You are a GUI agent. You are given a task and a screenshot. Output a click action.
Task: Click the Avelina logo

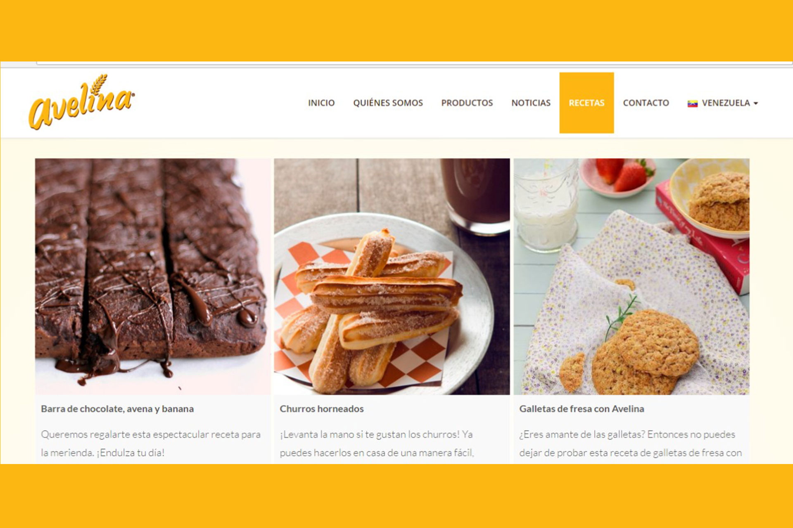tap(81, 102)
